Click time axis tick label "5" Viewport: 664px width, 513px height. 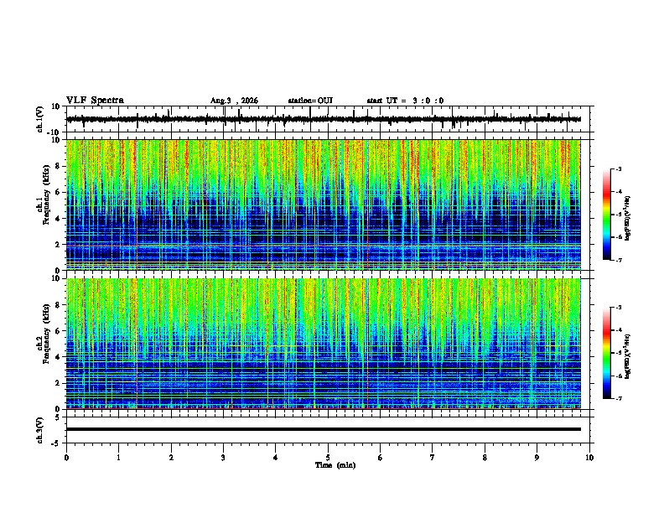click(x=328, y=458)
